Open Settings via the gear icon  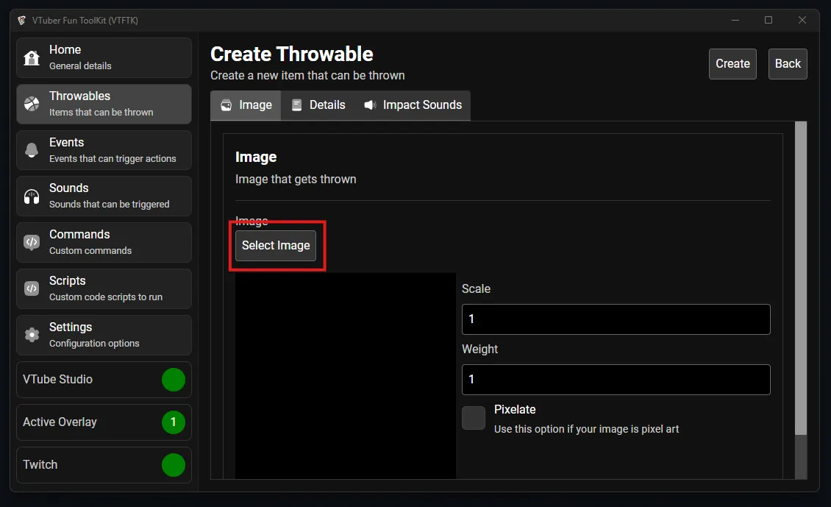[x=32, y=335]
